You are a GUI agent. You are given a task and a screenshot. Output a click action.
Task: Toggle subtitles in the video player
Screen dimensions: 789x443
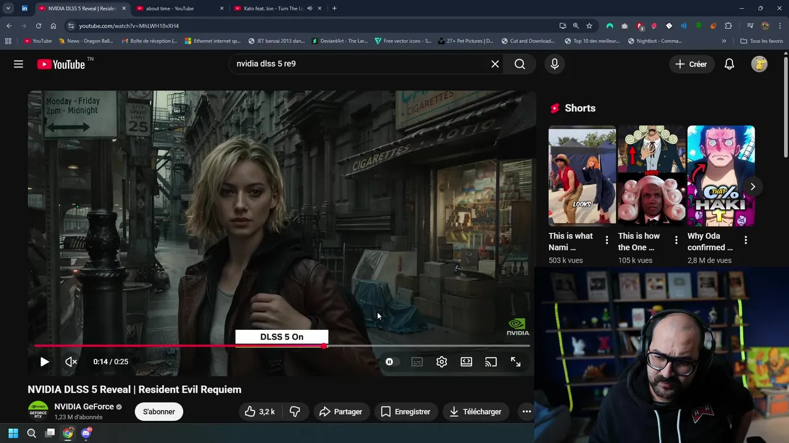click(417, 362)
